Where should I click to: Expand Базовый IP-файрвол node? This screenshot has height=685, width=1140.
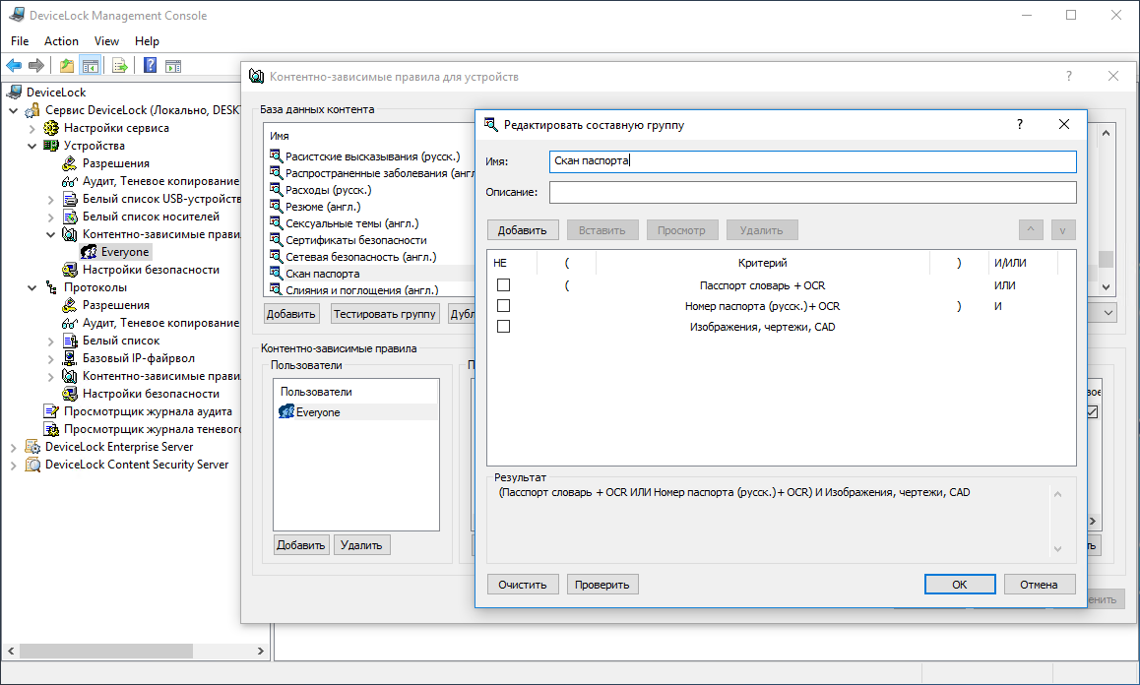(x=51, y=358)
